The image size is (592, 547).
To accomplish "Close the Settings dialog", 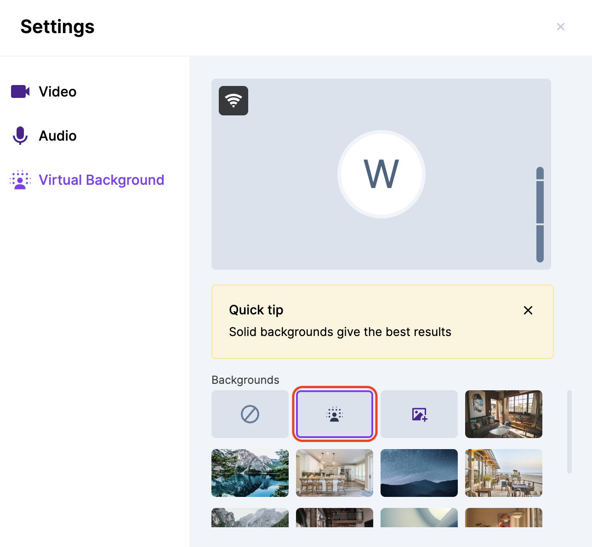I will pos(561,27).
